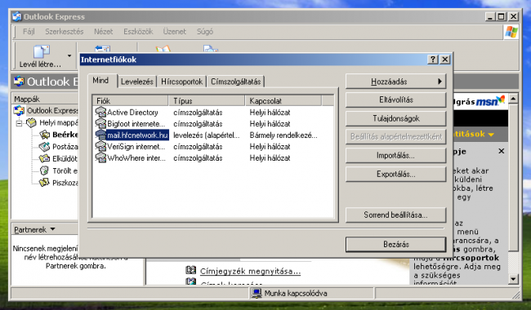Image resolution: width=531 pixels, height=310 pixels.
Task: Click the Postázandó outbox folder icon
Action: [x=44, y=146]
